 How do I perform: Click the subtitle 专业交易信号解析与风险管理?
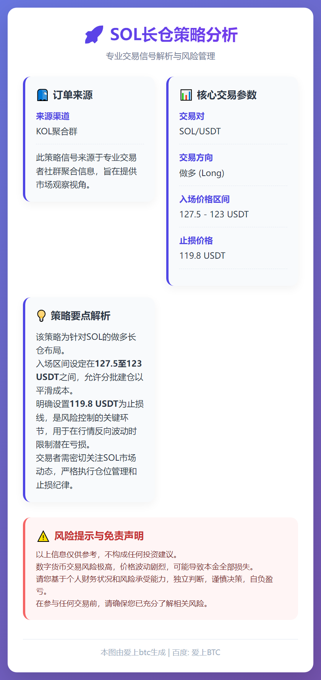point(160,56)
